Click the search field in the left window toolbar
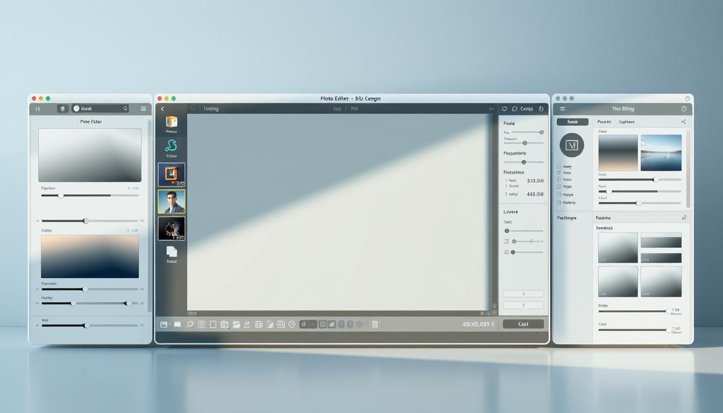 click(100, 109)
